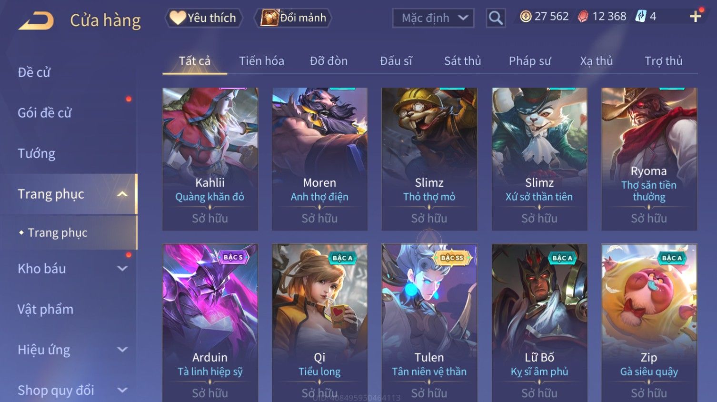Viewport: 717px width, 402px height.
Task: Open Gói đề cử sidebar entry
Action: point(44,113)
